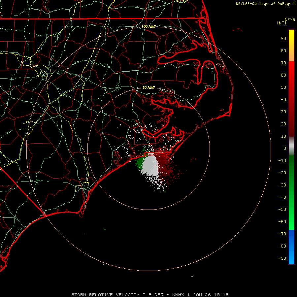Select the 50 NMI range ring label

tap(148, 87)
